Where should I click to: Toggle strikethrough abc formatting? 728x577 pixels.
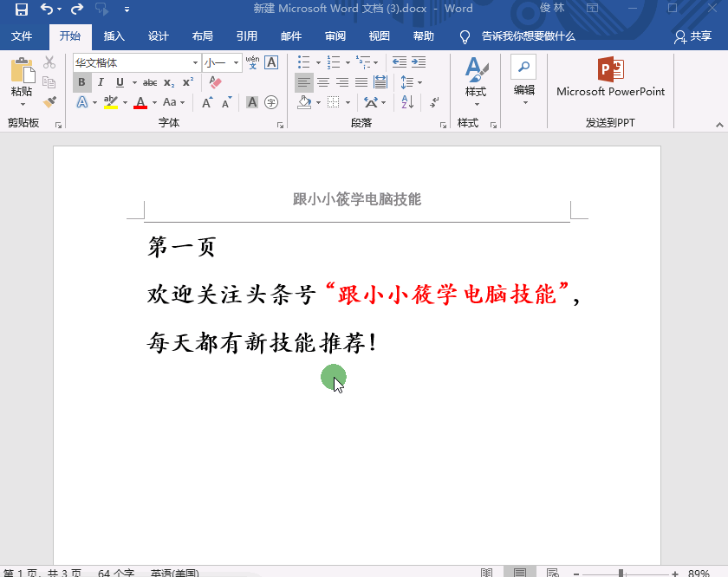(149, 82)
